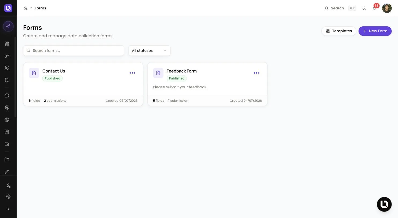Click '1 submission' on Feedback Form card
This screenshot has height=218, width=398.
point(178,101)
